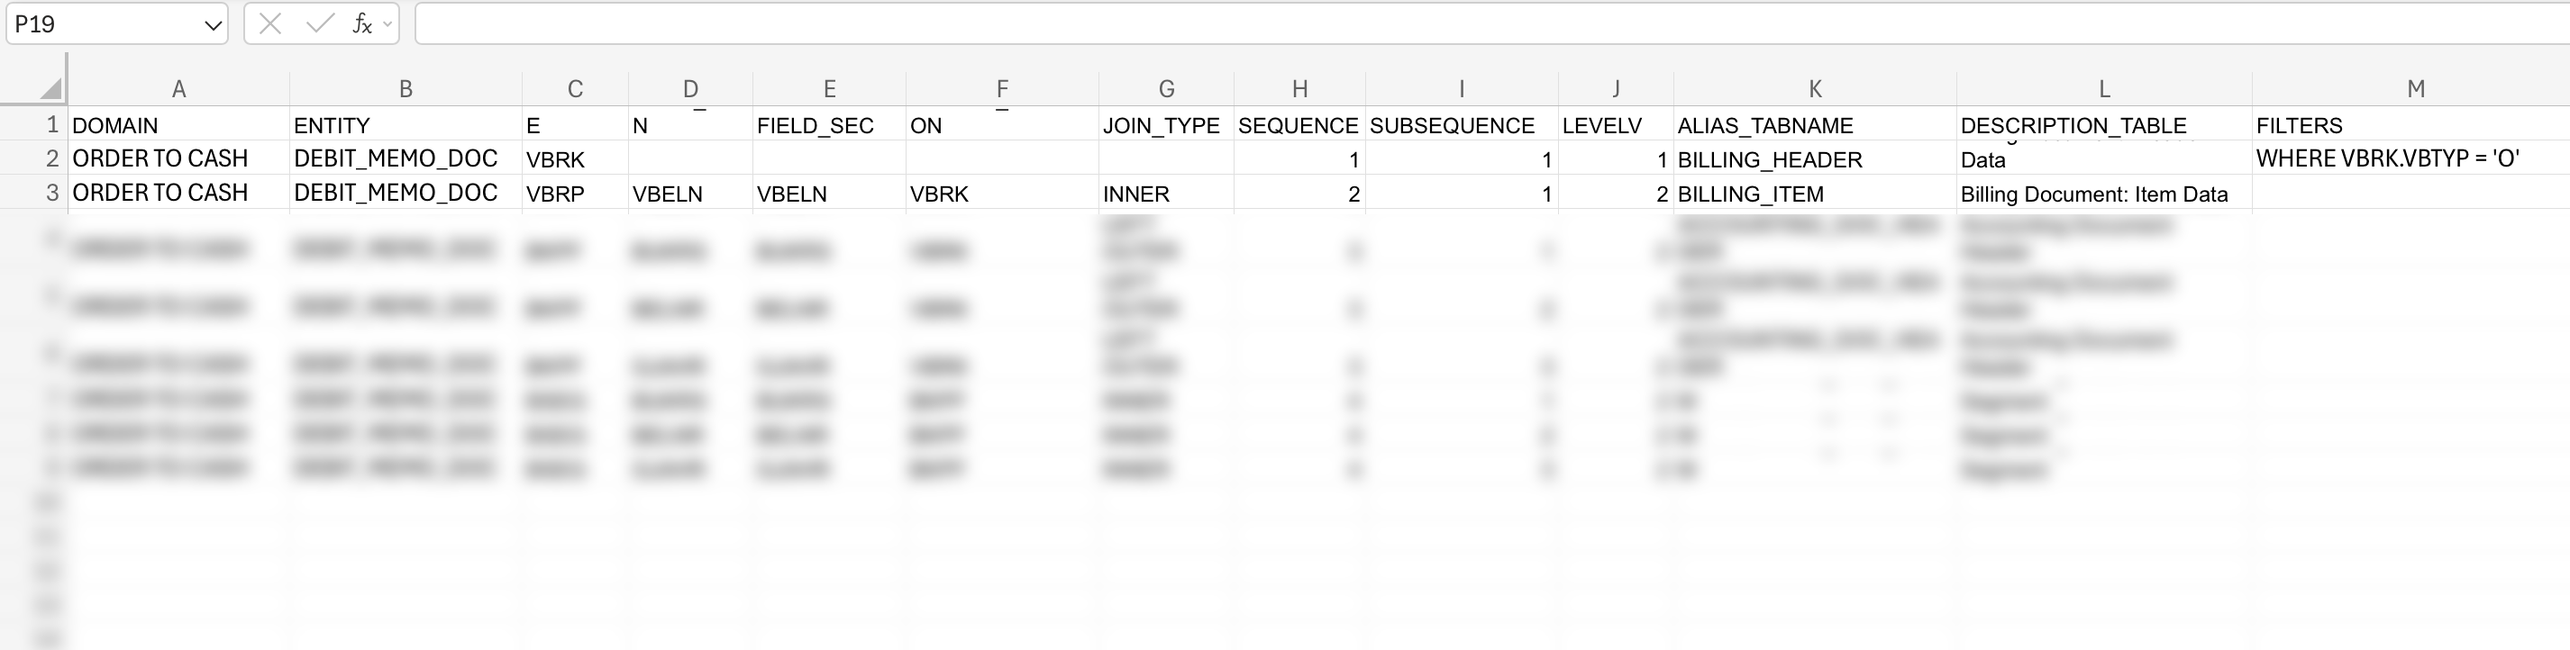Screen dimensions: 2570x650
Task: Click the FILTERS header cell
Action: tap(2300, 126)
